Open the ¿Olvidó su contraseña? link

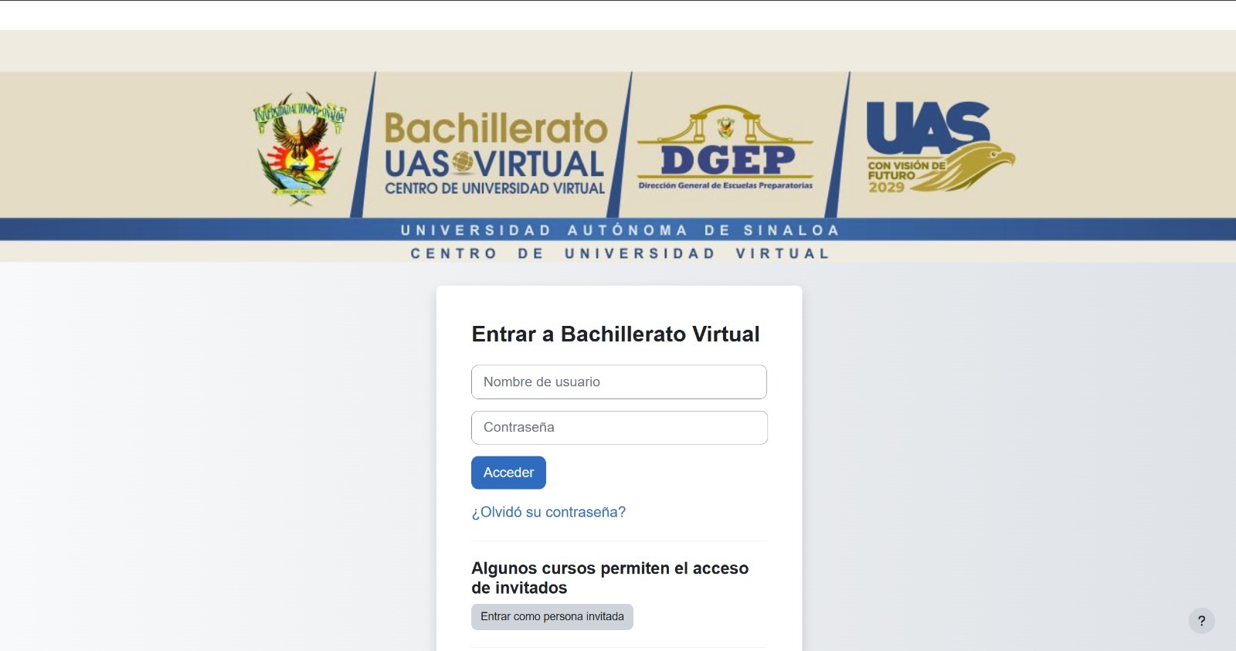548,512
